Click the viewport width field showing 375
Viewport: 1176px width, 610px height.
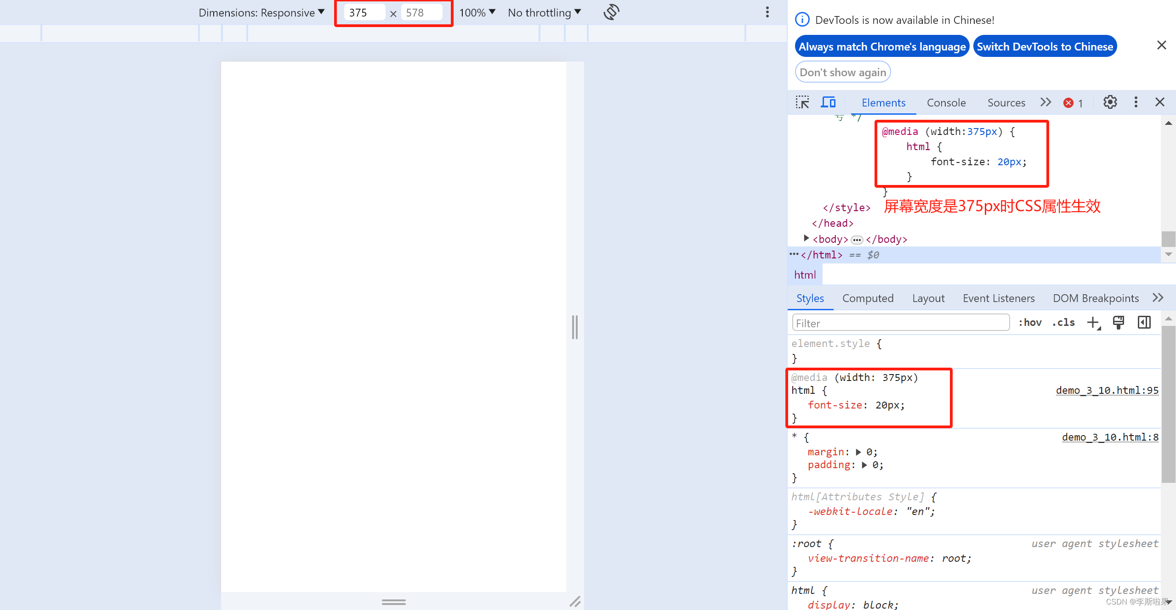(x=364, y=12)
